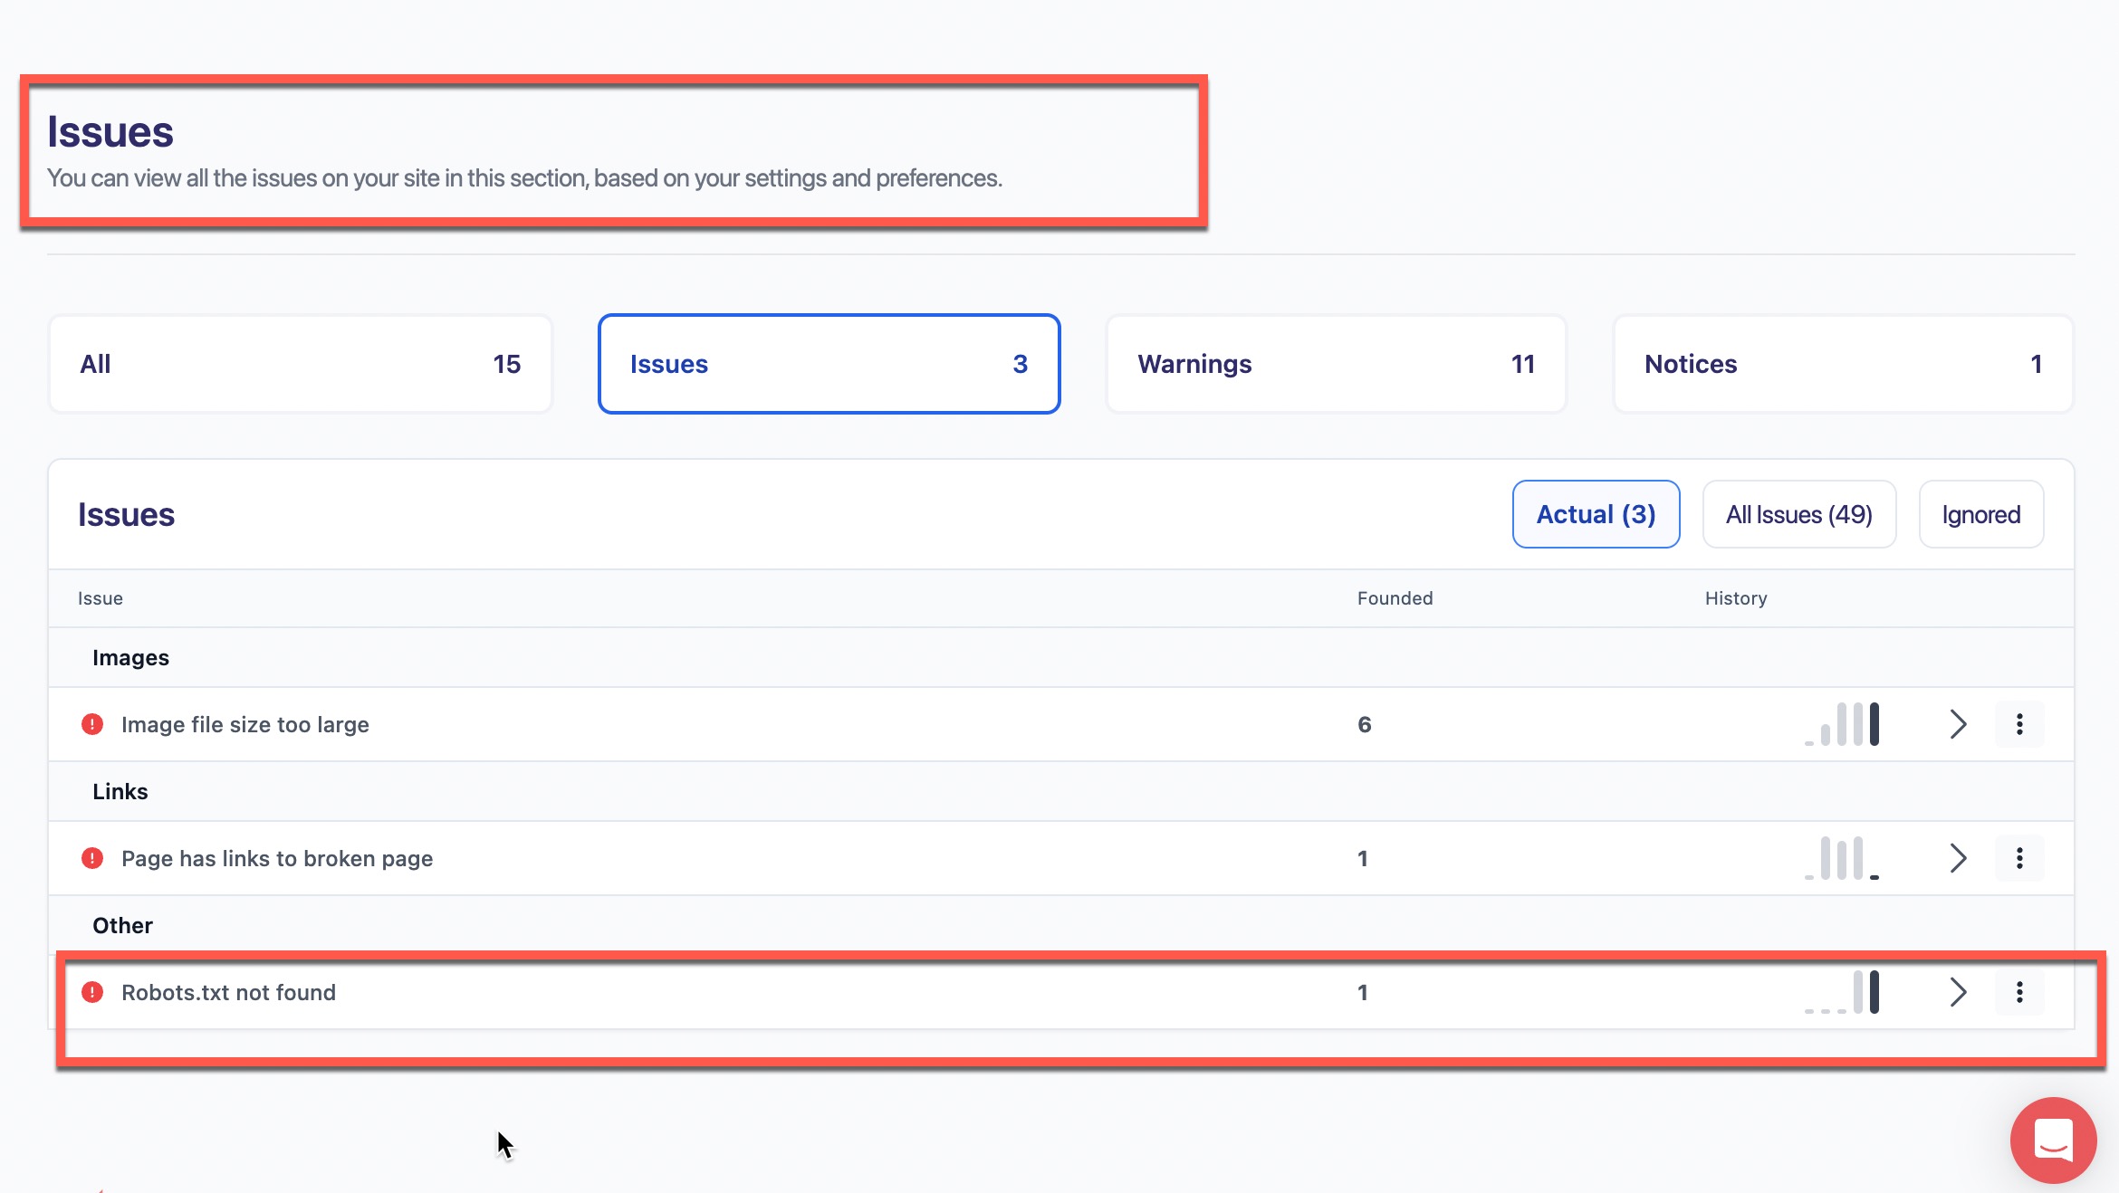Click the Issues table panel title

[x=126, y=514]
